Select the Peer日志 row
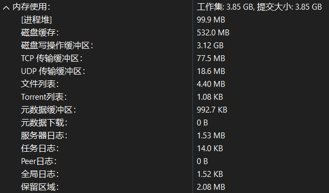The image size is (329, 193). pyautogui.click(x=164, y=161)
